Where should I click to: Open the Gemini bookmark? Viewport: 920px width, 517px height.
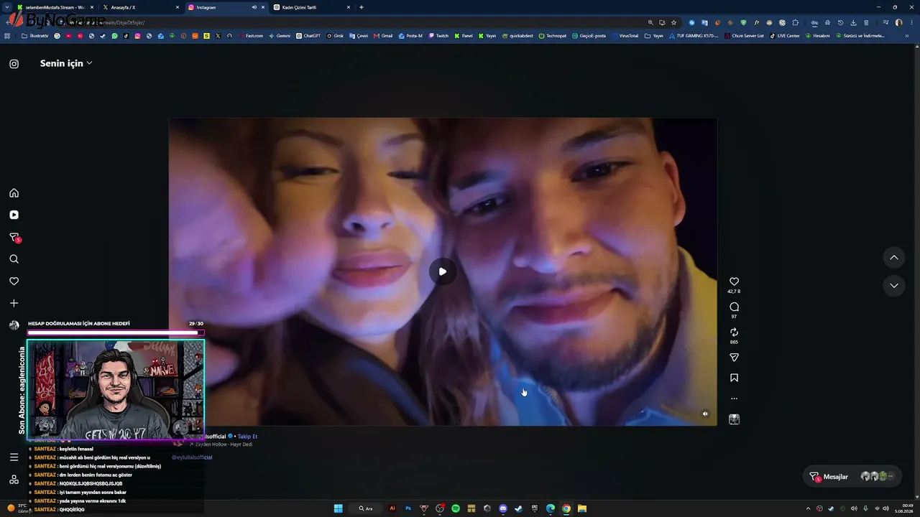click(x=280, y=36)
